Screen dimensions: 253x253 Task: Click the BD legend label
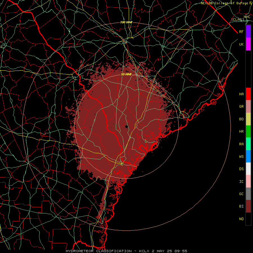point(241,119)
